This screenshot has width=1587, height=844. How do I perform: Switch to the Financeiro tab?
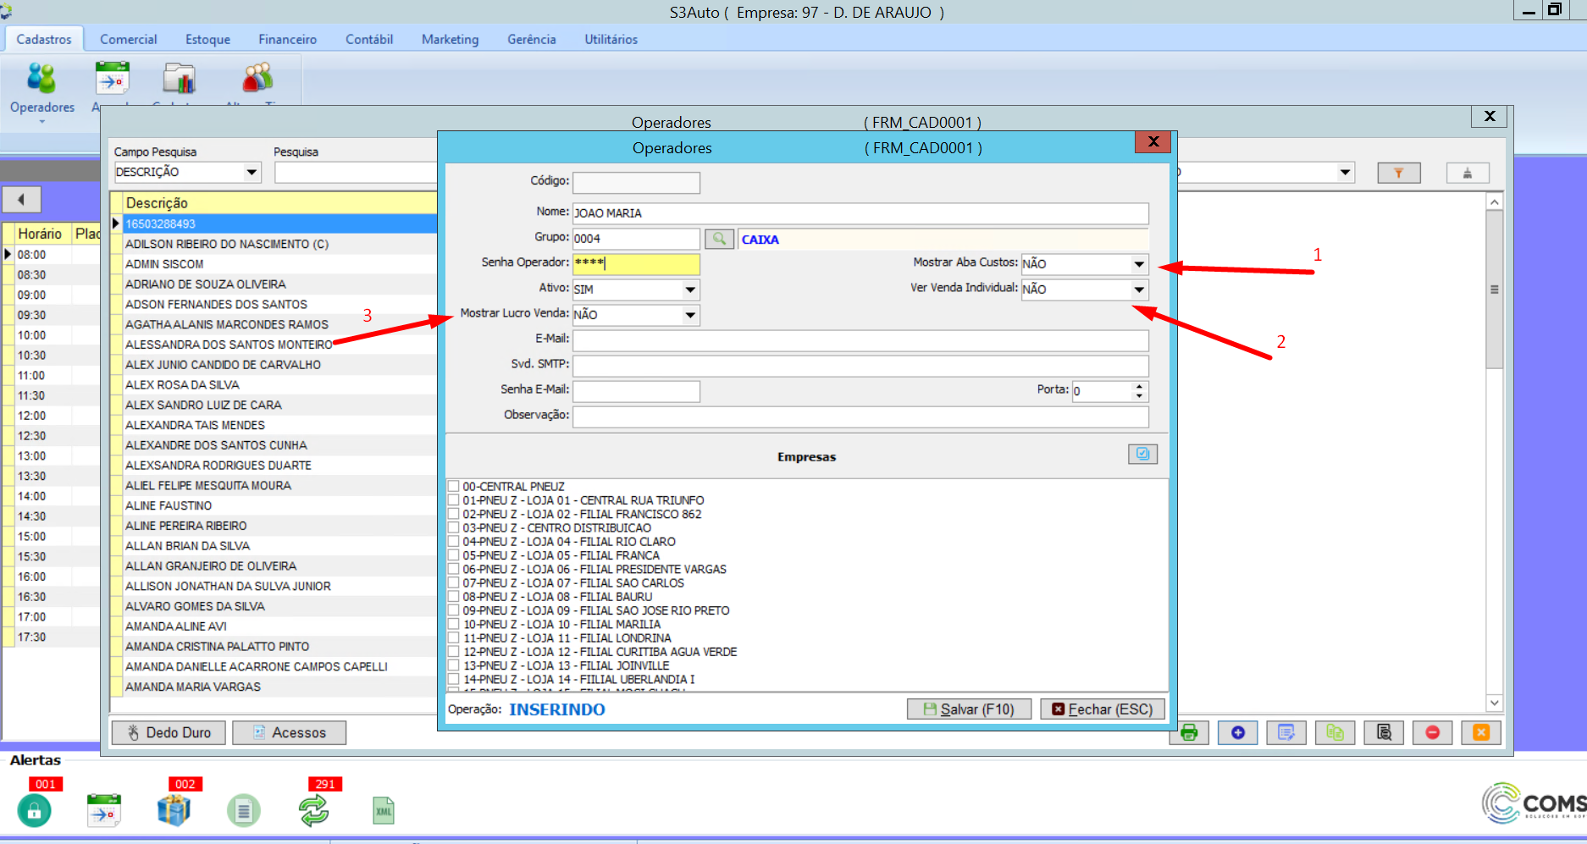287,39
